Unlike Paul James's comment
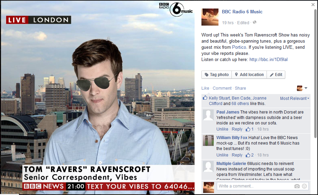318x195 pixels. pyautogui.click(x=222, y=129)
